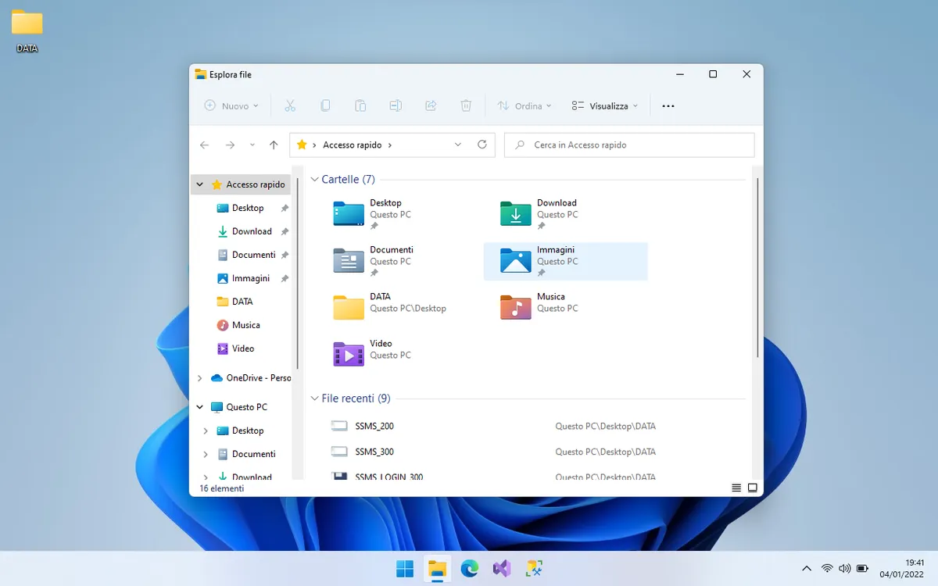
Task: Switch to large icons view in status bar
Action: [x=753, y=488]
